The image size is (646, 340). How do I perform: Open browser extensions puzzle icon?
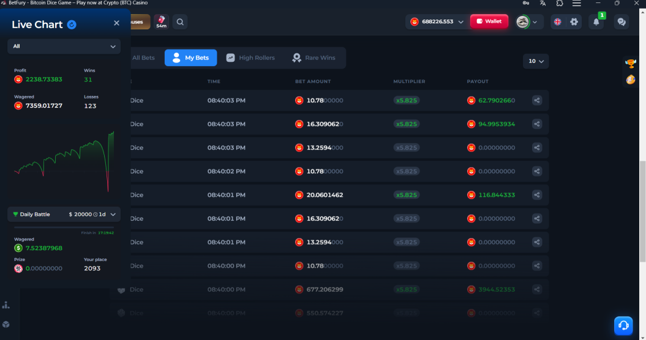[560, 3]
